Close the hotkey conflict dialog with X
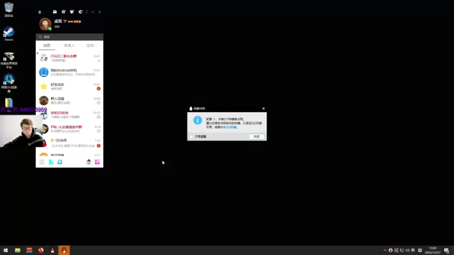Screen dimensions: 454x255 [263, 108]
